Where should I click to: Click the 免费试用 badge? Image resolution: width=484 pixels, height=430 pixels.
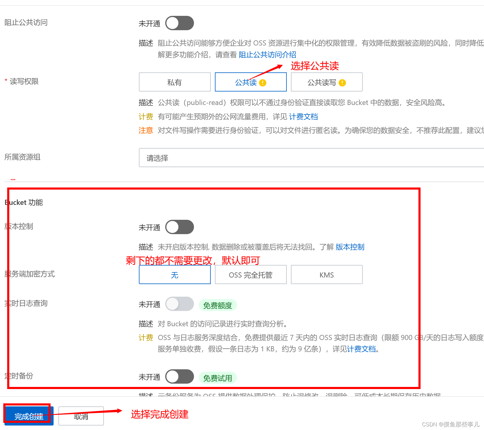(x=218, y=378)
